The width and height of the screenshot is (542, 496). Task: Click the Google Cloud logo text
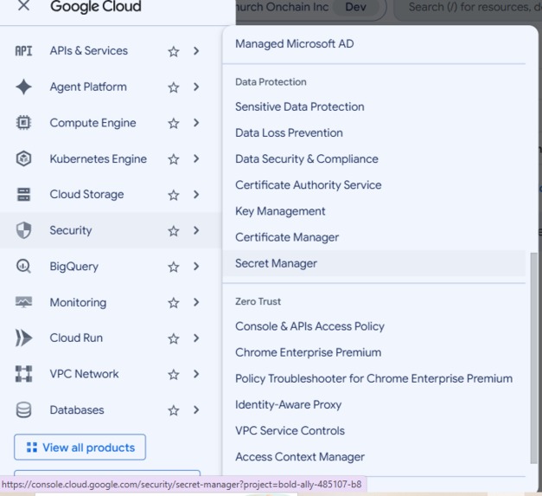pyautogui.click(x=96, y=6)
